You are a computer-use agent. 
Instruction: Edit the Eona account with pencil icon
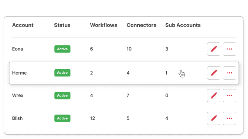coord(214,49)
